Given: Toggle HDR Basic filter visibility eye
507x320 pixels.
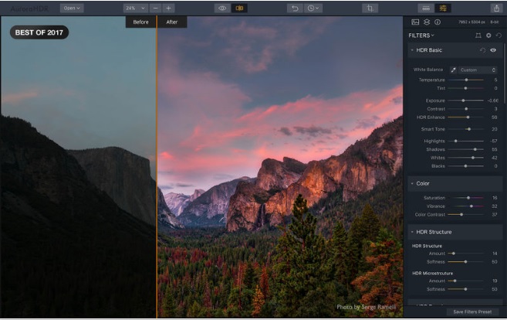Looking at the screenshot, I should (x=493, y=50).
